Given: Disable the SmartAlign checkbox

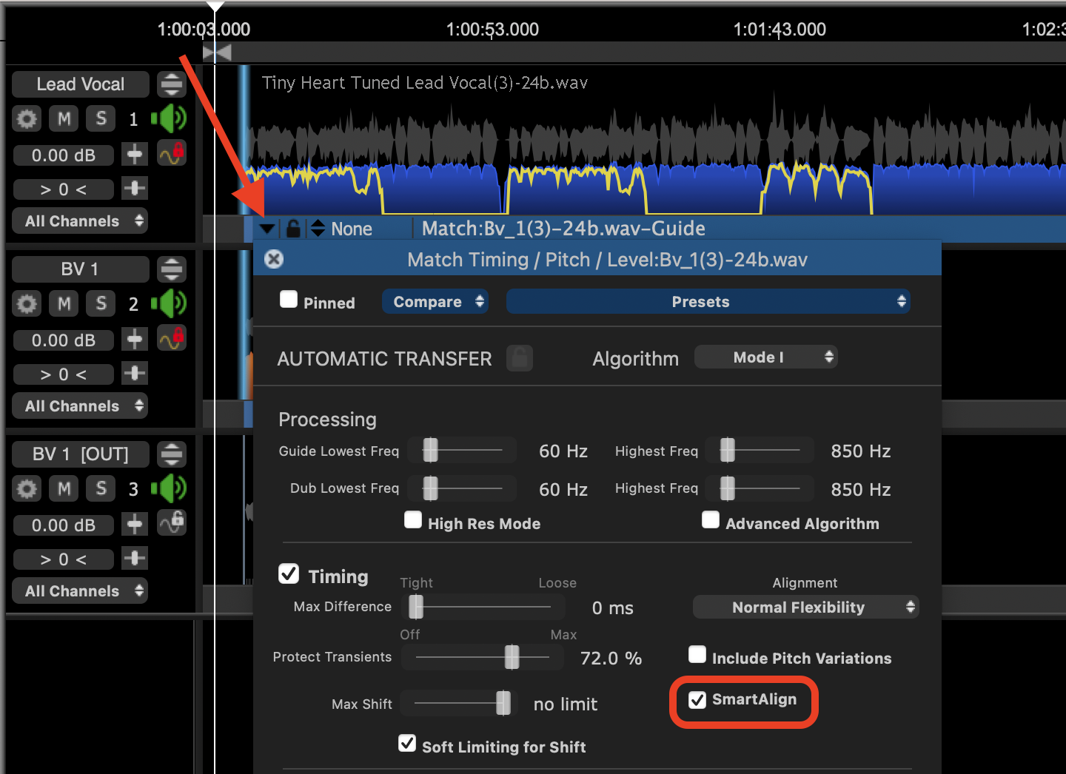Looking at the screenshot, I should click(x=697, y=700).
